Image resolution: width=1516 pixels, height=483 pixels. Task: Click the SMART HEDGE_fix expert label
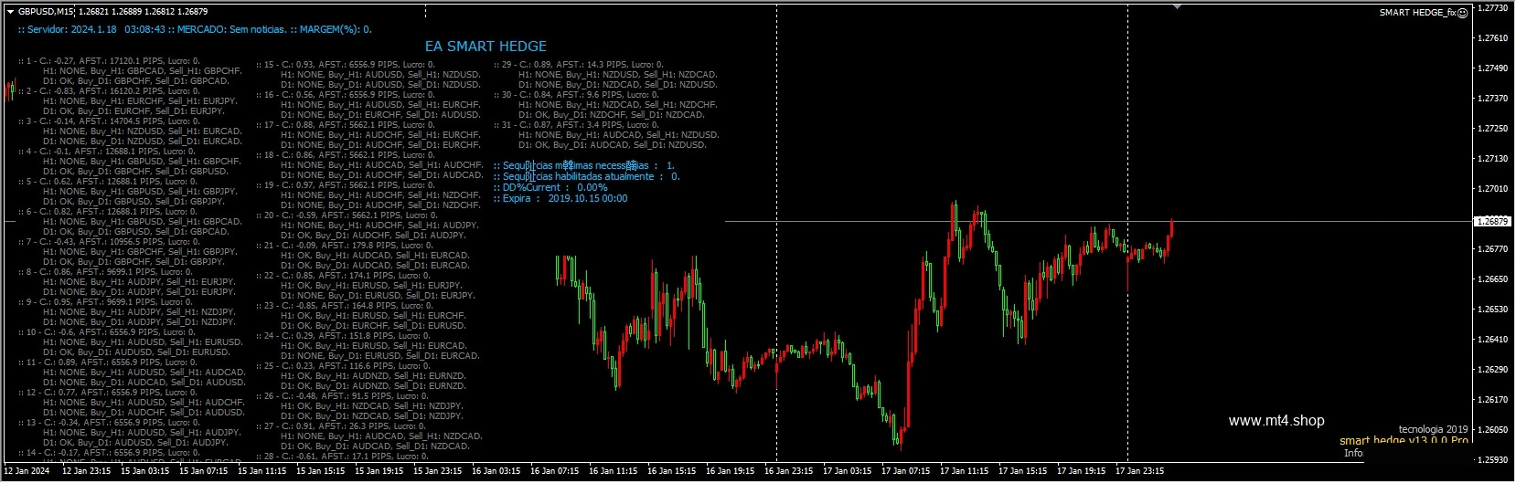(1417, 13)
